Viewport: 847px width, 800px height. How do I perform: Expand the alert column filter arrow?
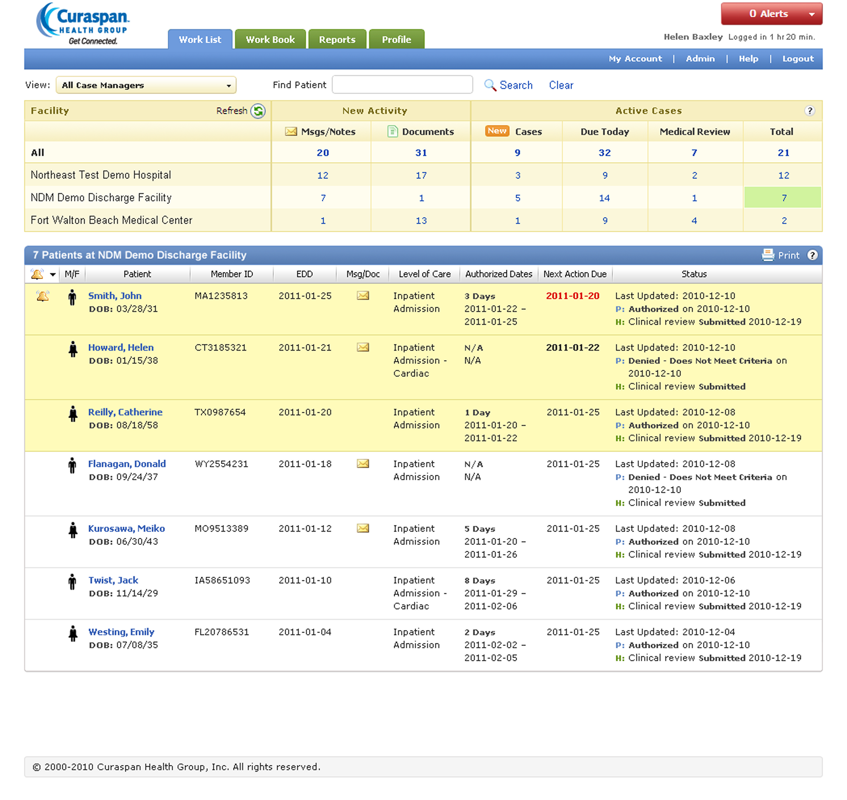pos(53,274)
